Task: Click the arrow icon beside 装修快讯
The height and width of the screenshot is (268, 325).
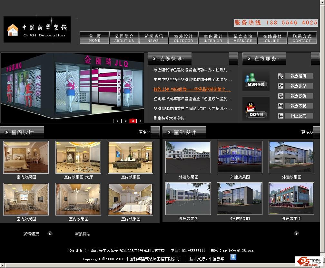Action: (x=154, y=59)
